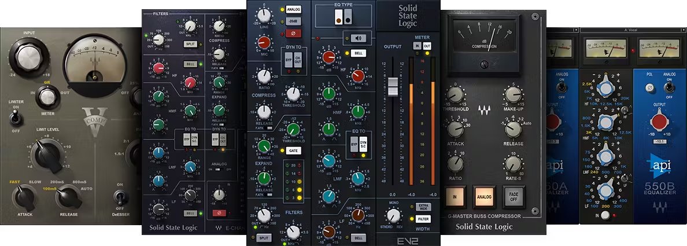Click the red phase invert button on E-Channel
The width and height of the screenshot is (687, 246).
point(220,212)
